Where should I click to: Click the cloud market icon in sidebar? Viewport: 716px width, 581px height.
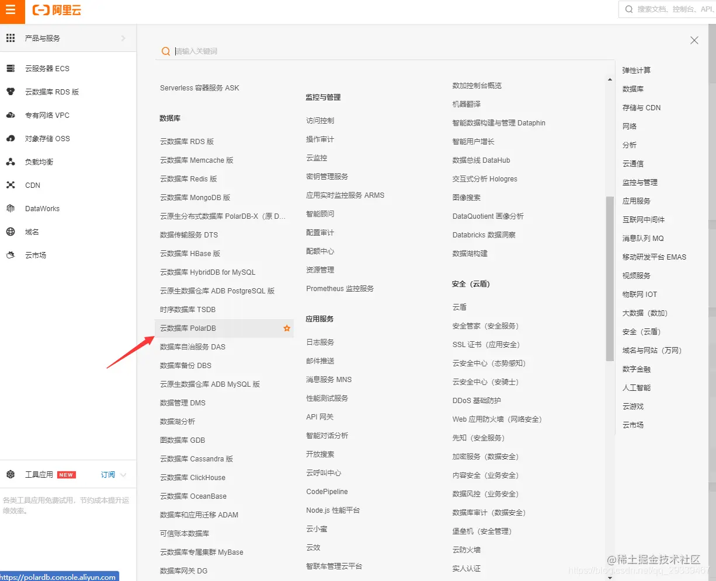click(11, 255)
